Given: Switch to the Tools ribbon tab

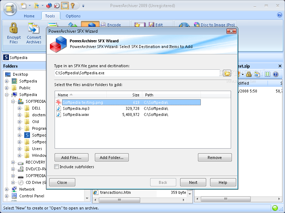Looking at the screenshot, I should tap(50, 16).
